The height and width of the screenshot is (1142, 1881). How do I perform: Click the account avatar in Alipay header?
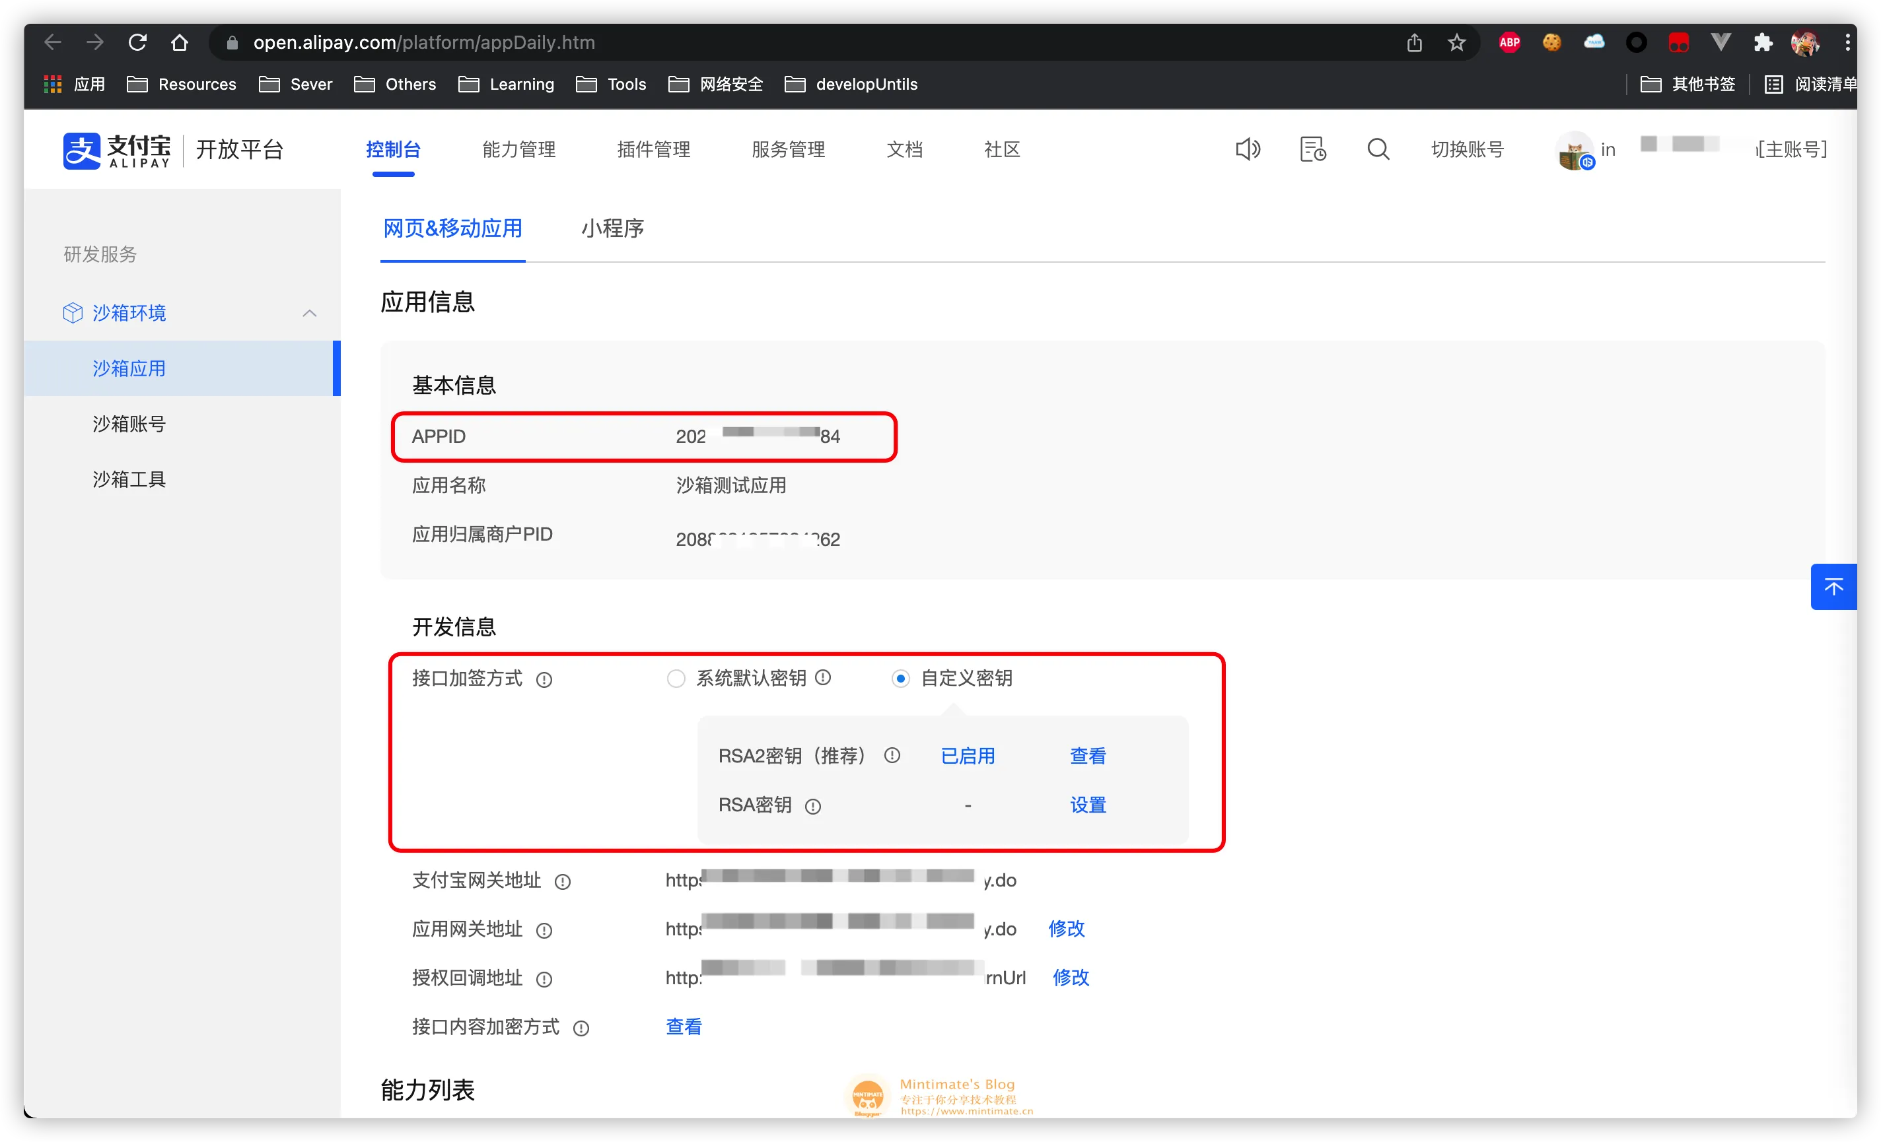1575,151
